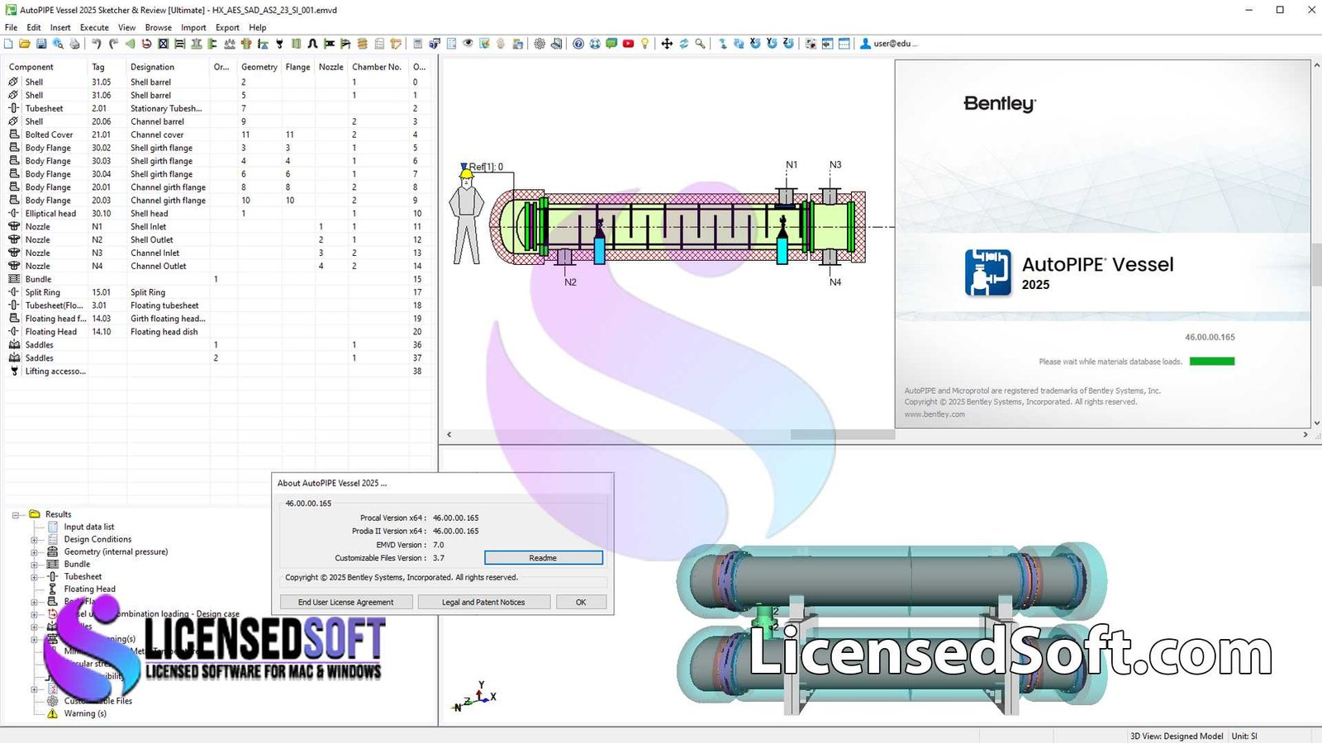The width and height of the screenshot is (1322, 743).
Task: Select the Warning (s) tree item
Action: point(85,714)
